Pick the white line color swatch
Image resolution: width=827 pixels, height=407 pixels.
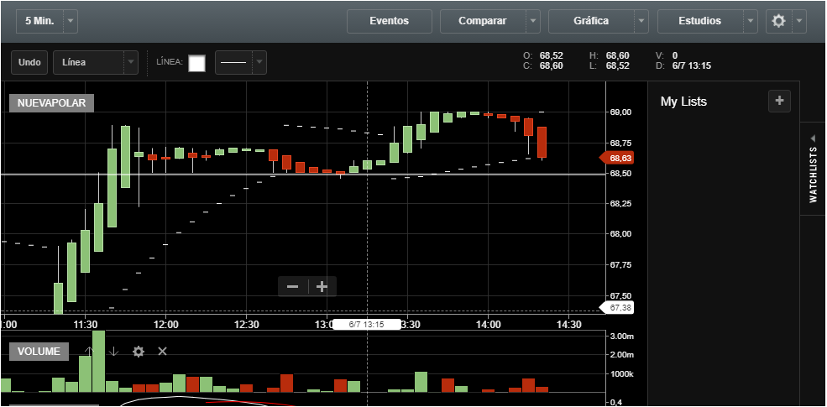tap(196, 63)
